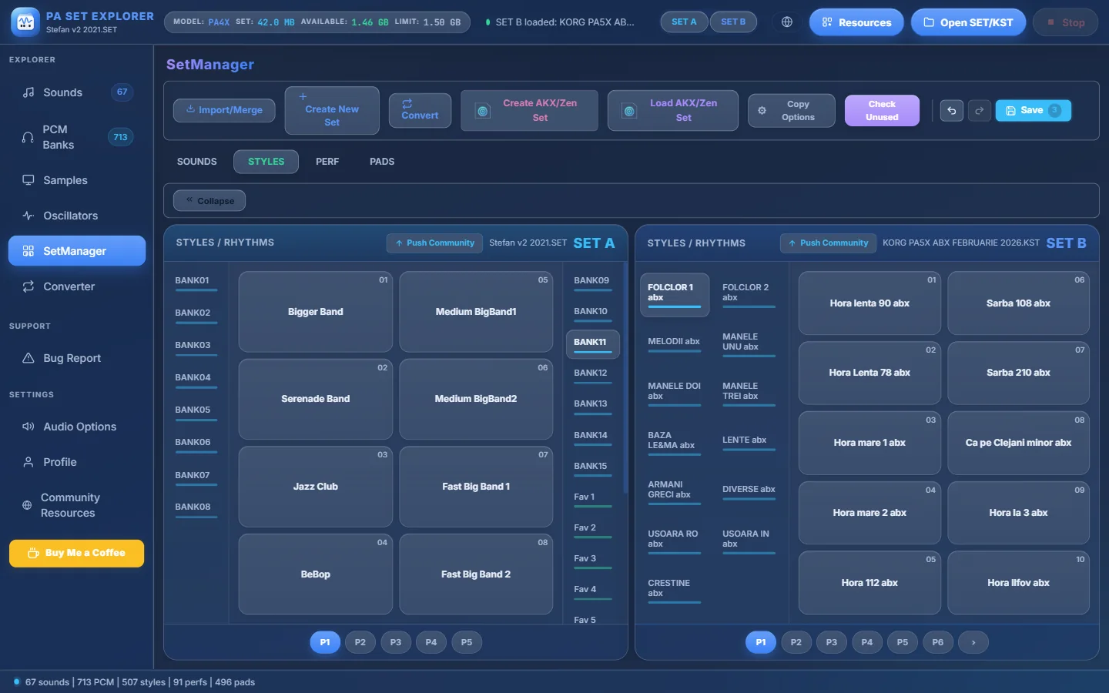Viewport: 1109px width, 693px height.
Task: Go to Samples in the sidebar
Action: click(x=77, y=180)
